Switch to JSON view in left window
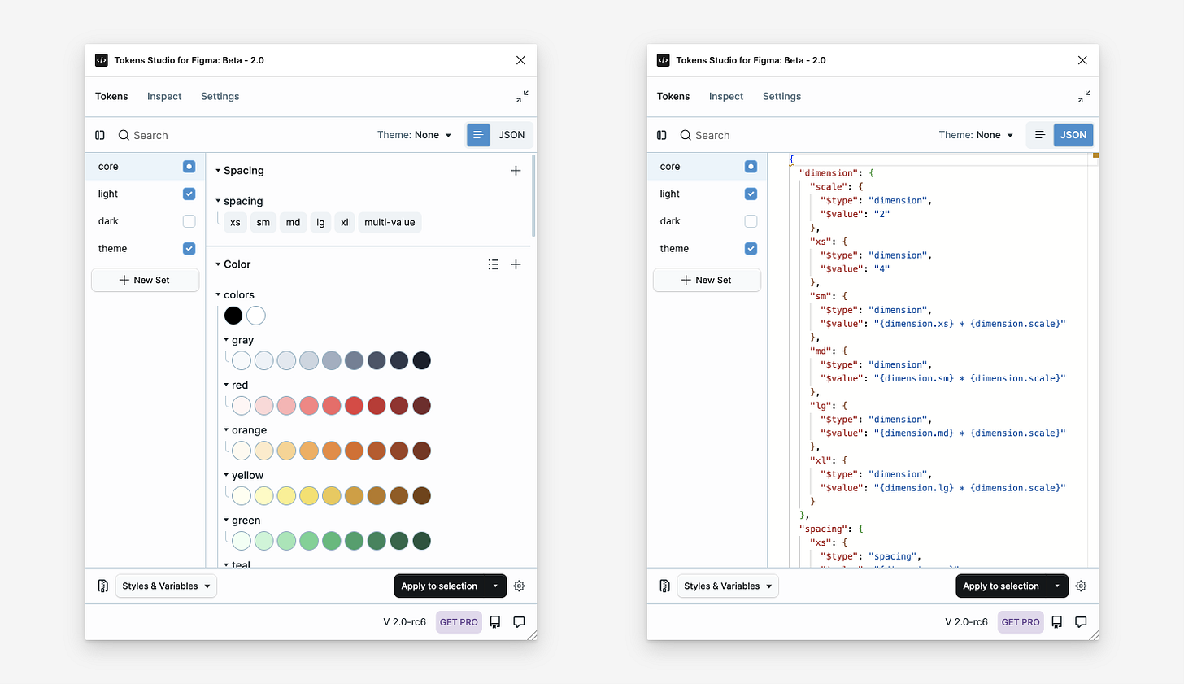The width and height of the screenshot is (1184, 684). click(511, 135)
